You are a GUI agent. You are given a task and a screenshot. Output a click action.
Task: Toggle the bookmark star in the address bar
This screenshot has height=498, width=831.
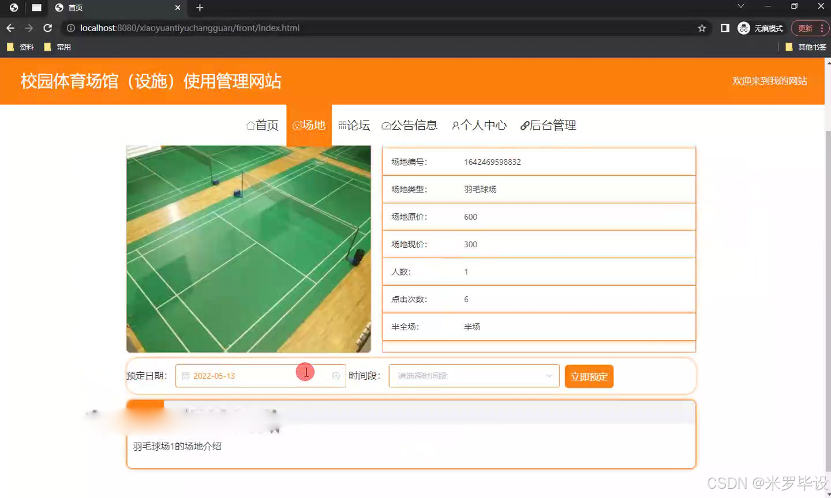pos(701,27)
